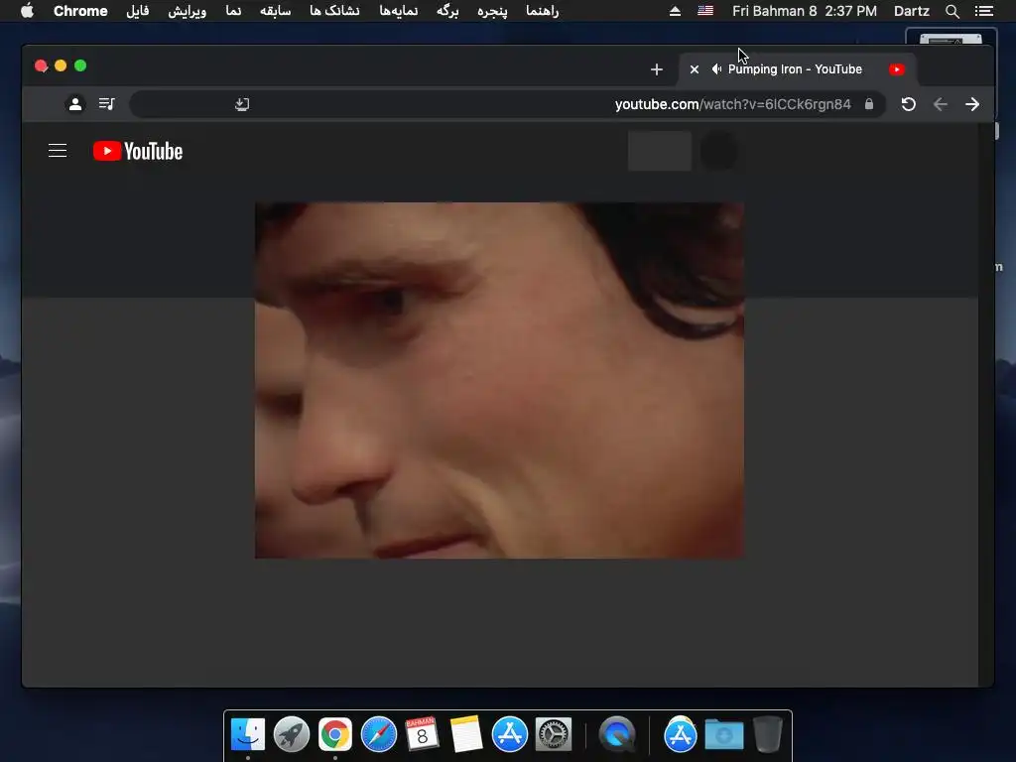The width and height of the screenshot is (1016, 762).
Task: Open the فایل (File) menu
Action: 137,11
